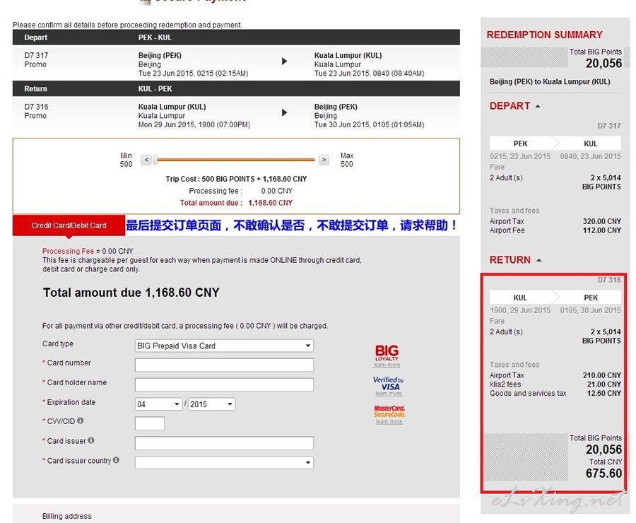Viewport: 636px width, 523px height.
Task: Click the 'REDEMPTION SUMMARY' heading
Action: [x=544, y=35]
